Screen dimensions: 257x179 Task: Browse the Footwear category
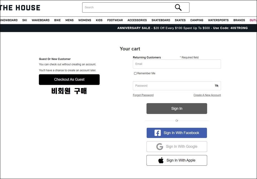[115, 20]
